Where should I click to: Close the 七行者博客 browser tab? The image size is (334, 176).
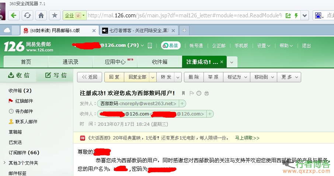(x=173, y=31)
